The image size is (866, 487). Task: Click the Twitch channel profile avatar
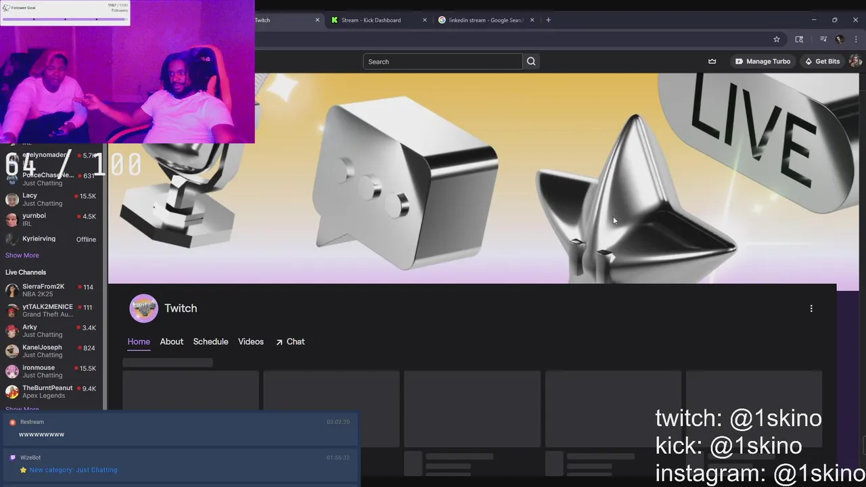143,308
